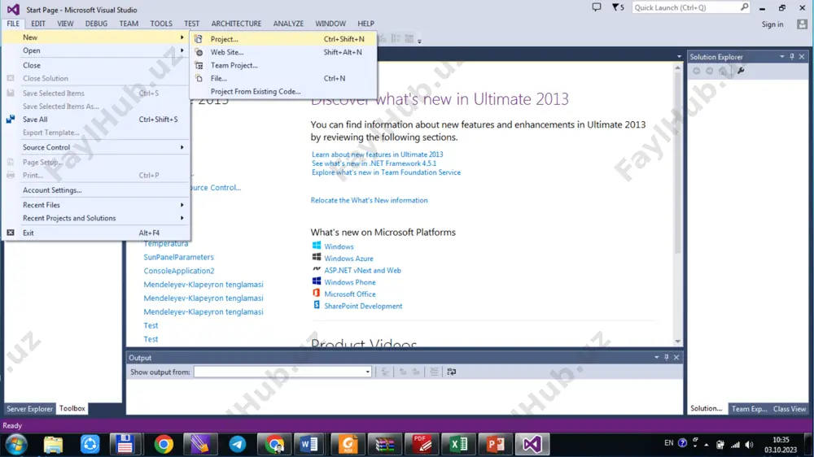Switch to the Toolbox tab
The image size is (814, 457).
tap(72, 409)
